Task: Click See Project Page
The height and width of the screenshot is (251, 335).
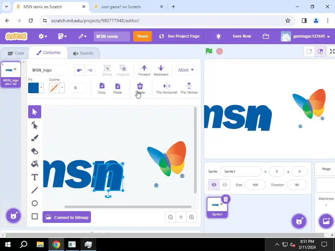Action: tap(179, 36)
